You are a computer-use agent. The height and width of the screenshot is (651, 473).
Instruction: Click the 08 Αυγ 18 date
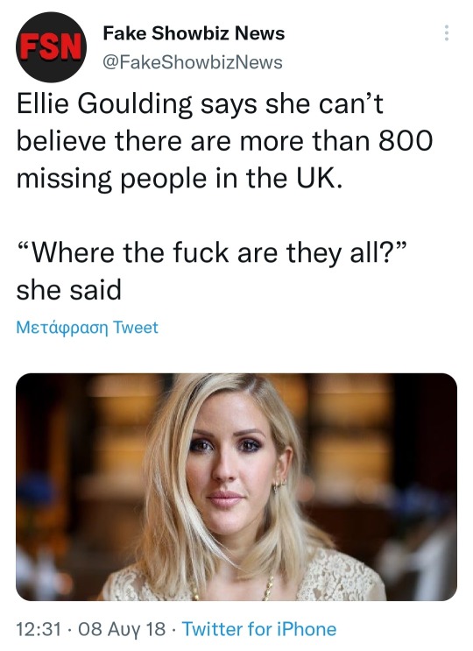click(x=122, y=628)
